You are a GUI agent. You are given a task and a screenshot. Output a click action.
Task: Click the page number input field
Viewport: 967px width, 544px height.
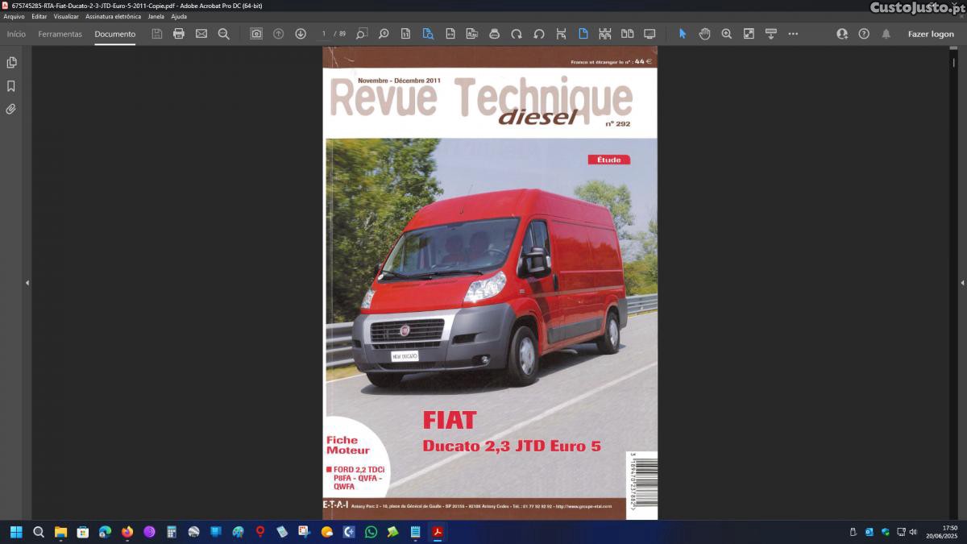tap(324, 34)
